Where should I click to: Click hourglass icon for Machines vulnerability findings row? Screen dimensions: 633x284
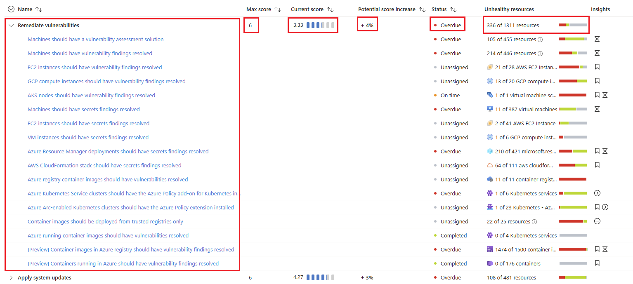[x=597, y=53]
